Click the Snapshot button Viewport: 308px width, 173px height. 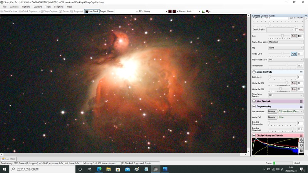[x=77, y=12]
